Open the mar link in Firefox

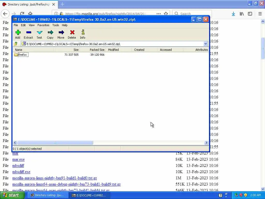pyautogui.click(x=15, y=153)
